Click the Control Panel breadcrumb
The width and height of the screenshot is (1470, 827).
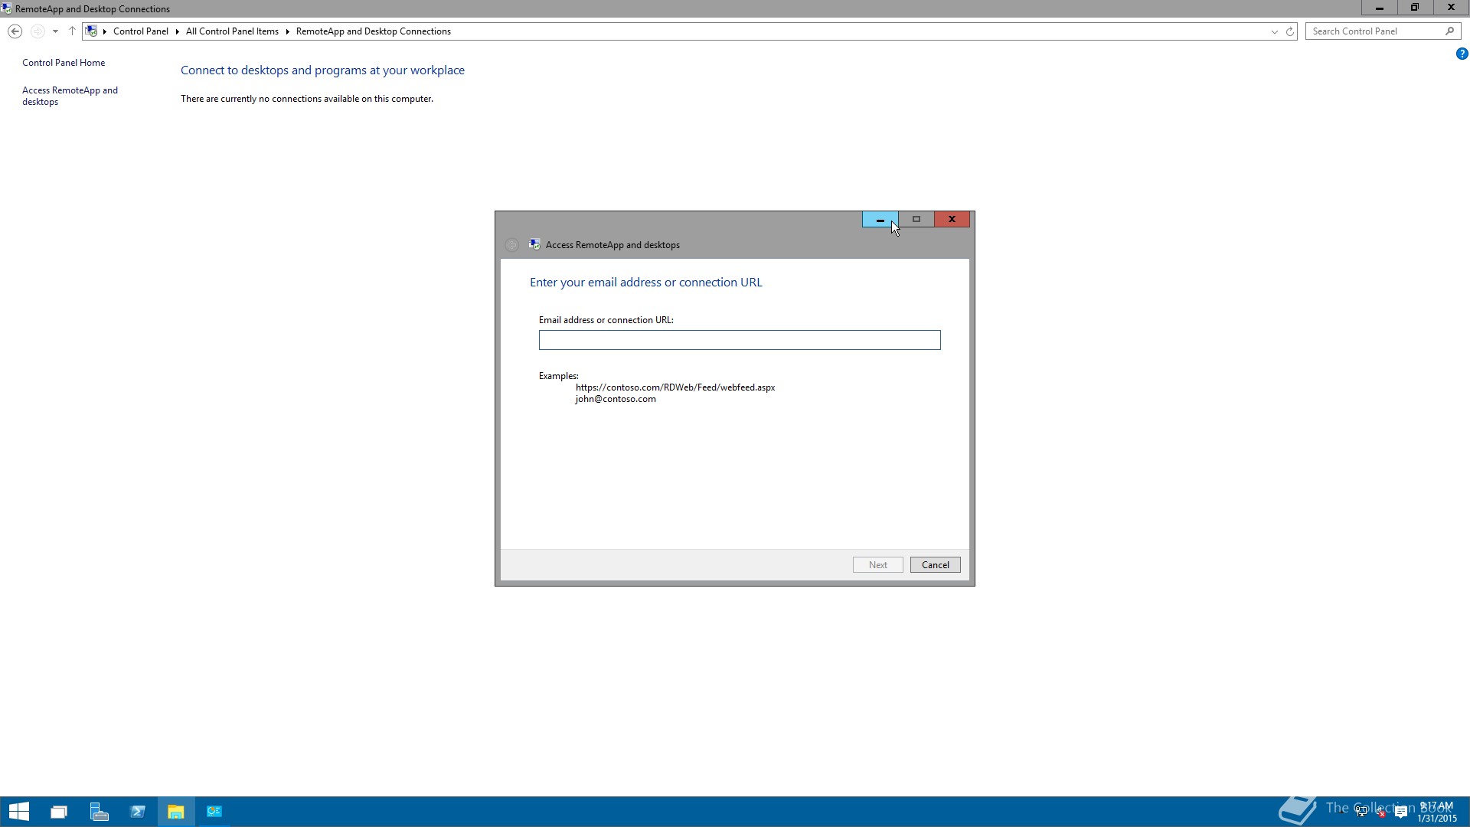pos(141,31)
